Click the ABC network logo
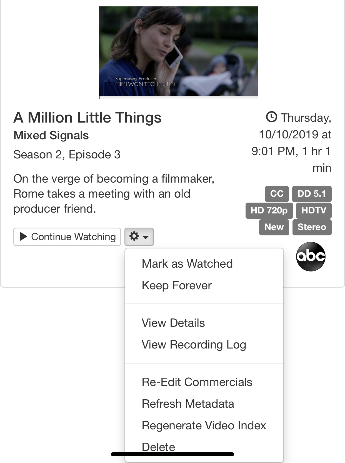The height and width of the screenshot is (463, 345). pyautogui.click(x=311, y=257)
